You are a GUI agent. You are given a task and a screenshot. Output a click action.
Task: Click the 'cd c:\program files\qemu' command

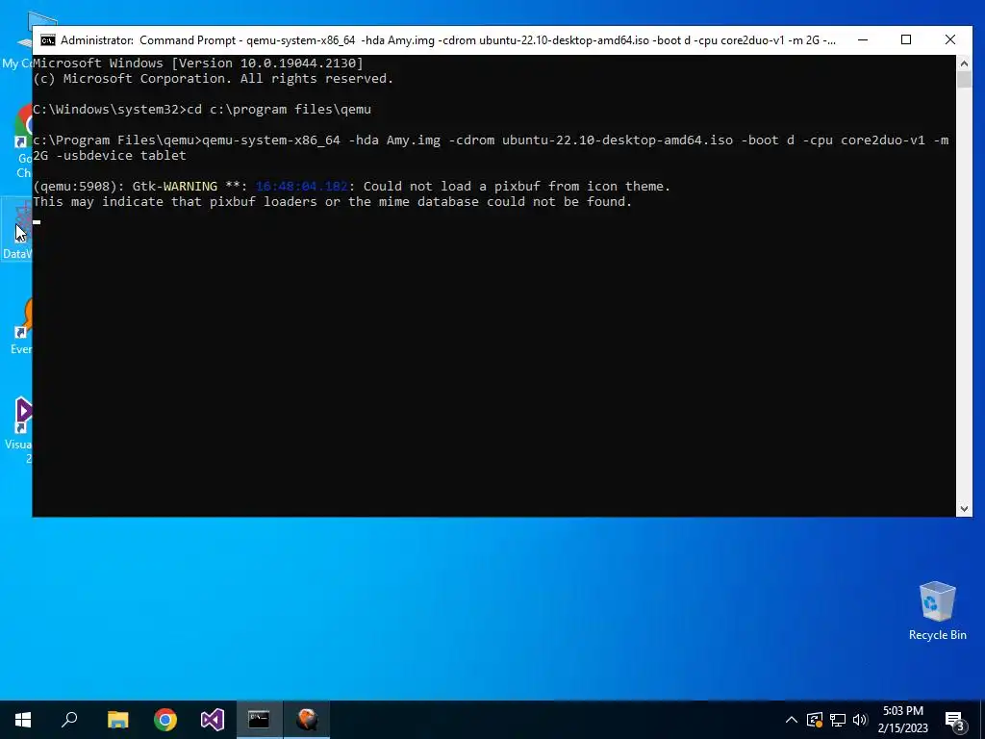click(x=279, y=110)
